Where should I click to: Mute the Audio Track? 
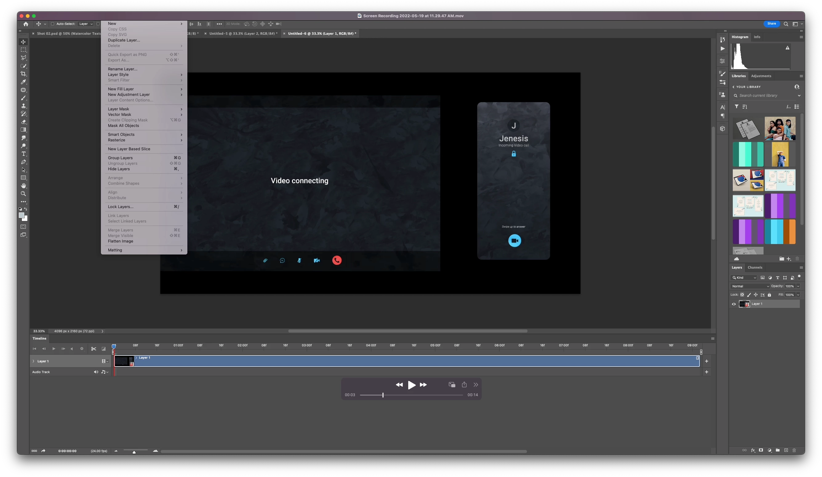click(x=96, y=372)
